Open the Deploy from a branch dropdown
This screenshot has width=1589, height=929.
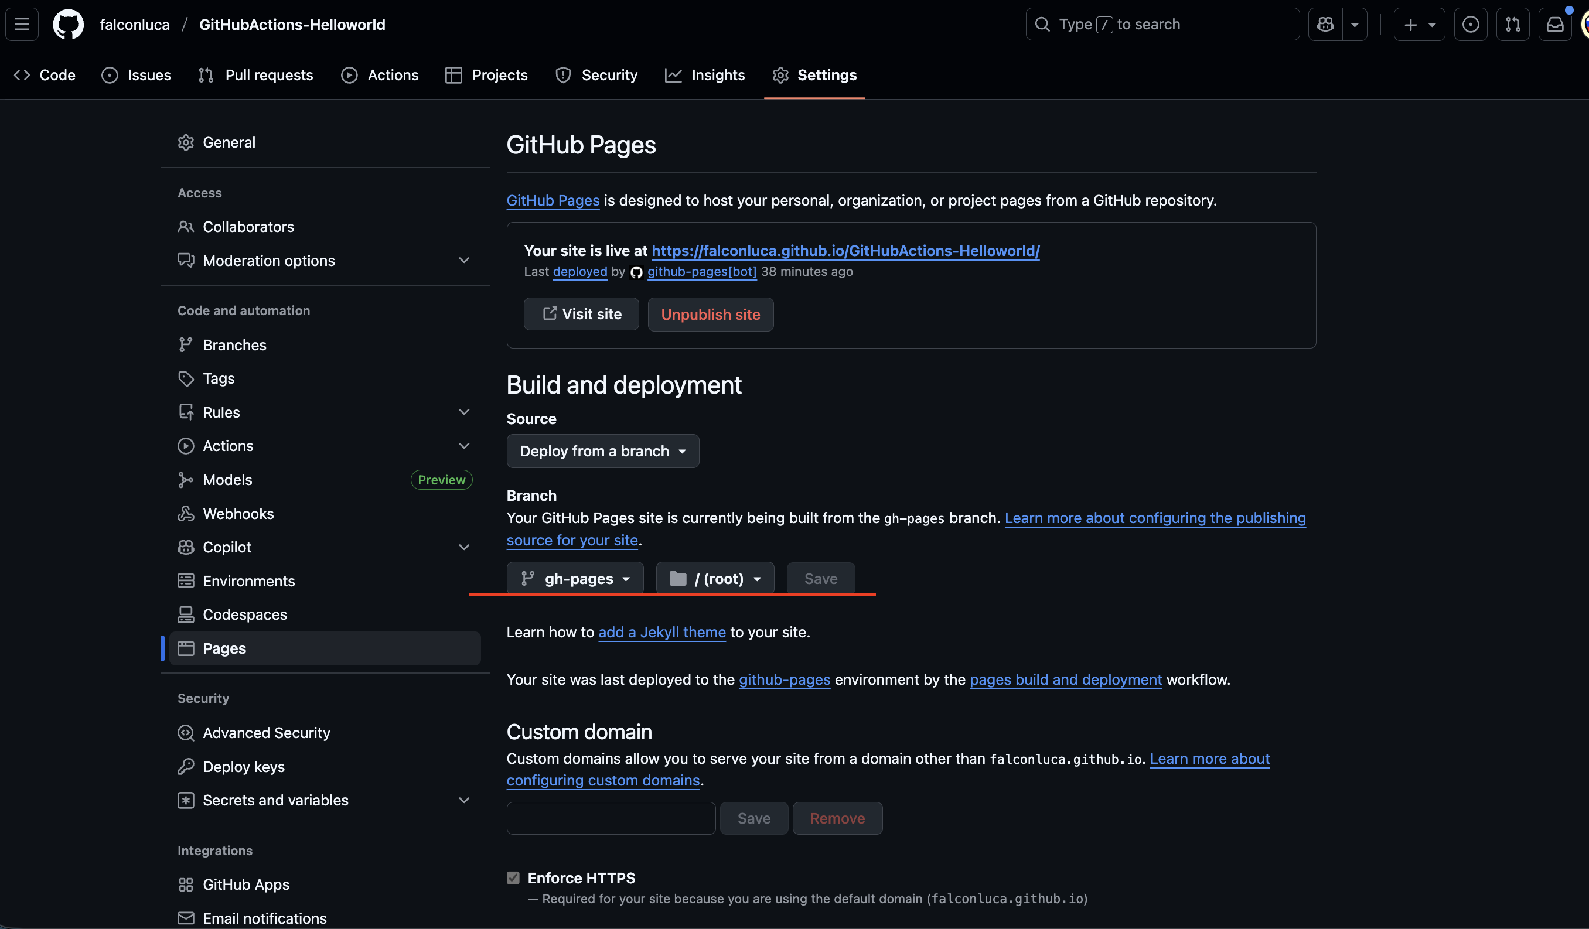point(602,451)
